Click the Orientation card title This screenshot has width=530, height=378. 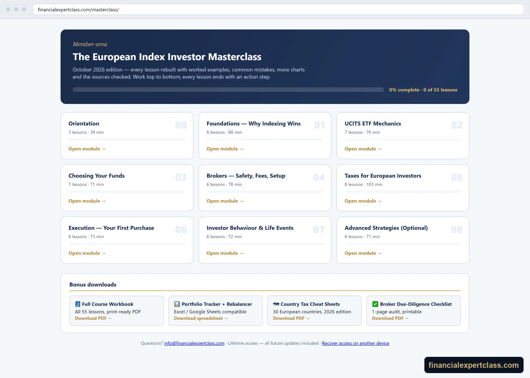click(84, 124)
